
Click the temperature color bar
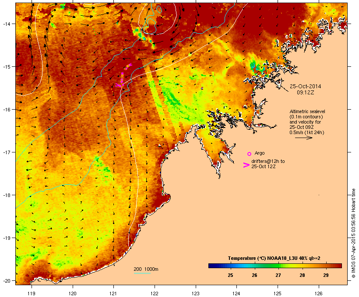(x=275, y=266)
